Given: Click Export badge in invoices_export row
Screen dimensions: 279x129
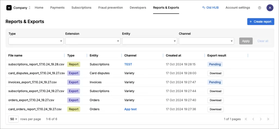Looking at the screenshot, I should click(74, 82).
